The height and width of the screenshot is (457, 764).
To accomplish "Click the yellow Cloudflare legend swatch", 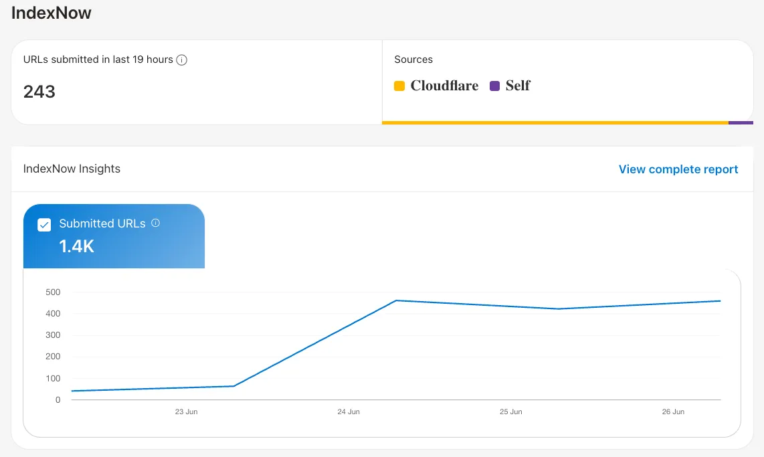I will 399,86.
